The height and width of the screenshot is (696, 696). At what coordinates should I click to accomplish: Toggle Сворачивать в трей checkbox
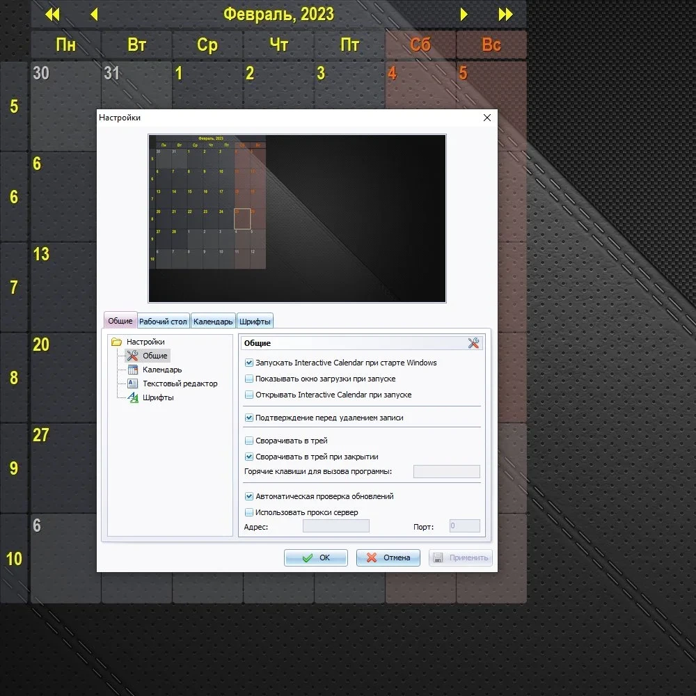pos(249,441)
